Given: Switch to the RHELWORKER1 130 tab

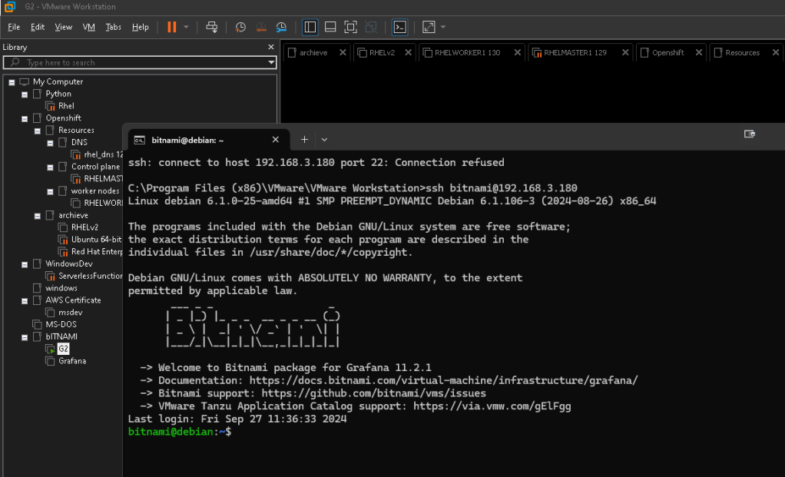Looking at the screenshot, I should point(466,52).
